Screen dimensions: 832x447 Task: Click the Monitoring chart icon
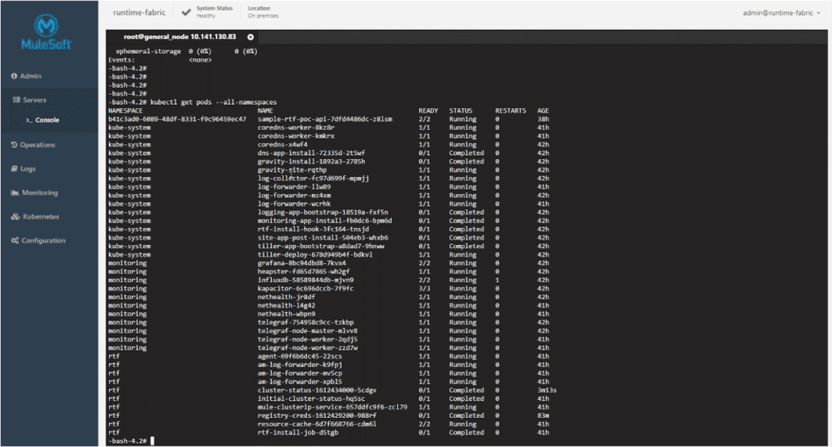click(15, 192)
